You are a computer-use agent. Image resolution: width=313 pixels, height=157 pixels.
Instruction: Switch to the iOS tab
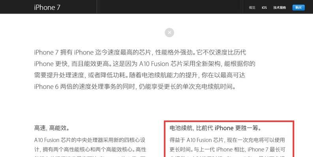tap(264, 7)
